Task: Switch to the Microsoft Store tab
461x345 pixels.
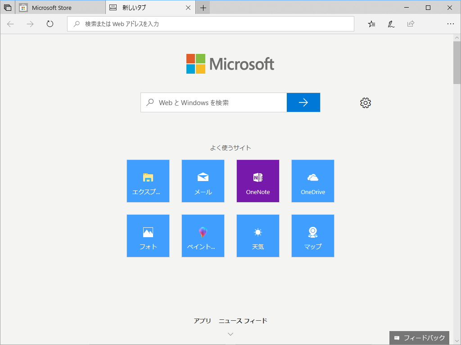Action: 60,8
